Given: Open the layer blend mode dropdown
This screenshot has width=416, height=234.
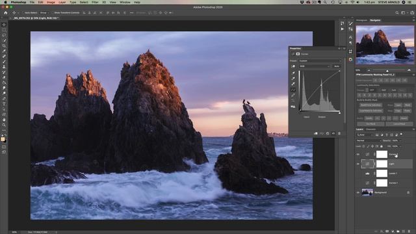Looking at the screenshot, I should [x=369, y=140].
